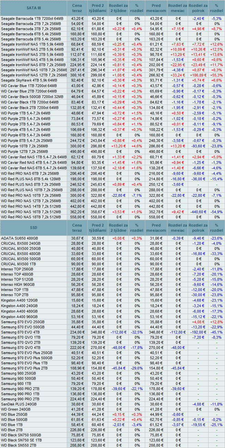Image resolution: width=225 pixels, height=448 pixels.
Task: Select 'Pred 2 týždňami' header in SSD section
Action: [98, 228]
